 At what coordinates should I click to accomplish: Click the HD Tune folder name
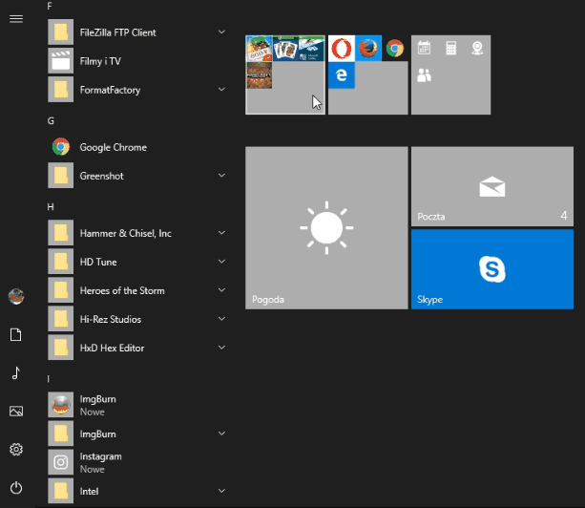click(x=98, y=262)
